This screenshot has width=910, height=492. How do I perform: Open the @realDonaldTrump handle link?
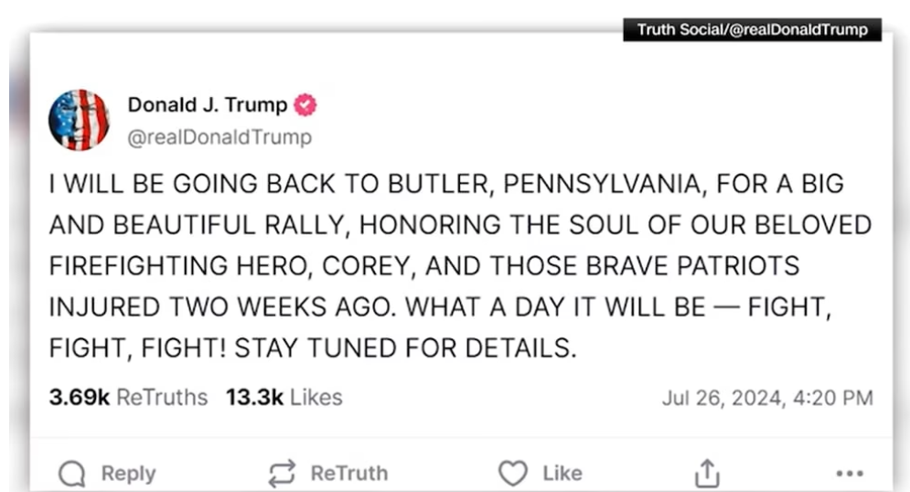pos(219,137)
